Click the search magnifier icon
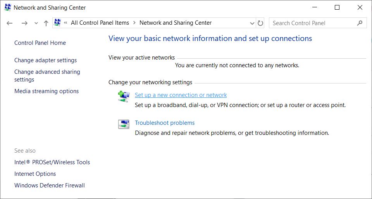This screenshot has width=372, height=199. pos(360,23)
